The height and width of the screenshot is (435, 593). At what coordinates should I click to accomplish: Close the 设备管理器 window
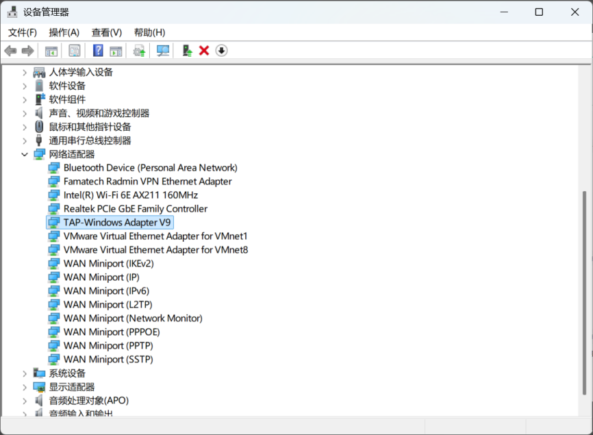[575, 12]
